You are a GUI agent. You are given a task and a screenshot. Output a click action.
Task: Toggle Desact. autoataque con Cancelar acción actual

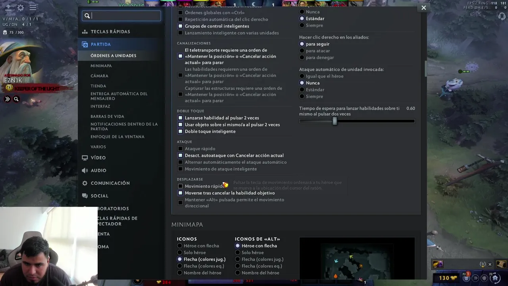tap(181, 155)
